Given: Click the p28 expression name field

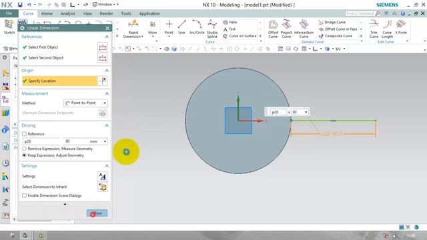Looking at the screenshot, I should 41,141.
